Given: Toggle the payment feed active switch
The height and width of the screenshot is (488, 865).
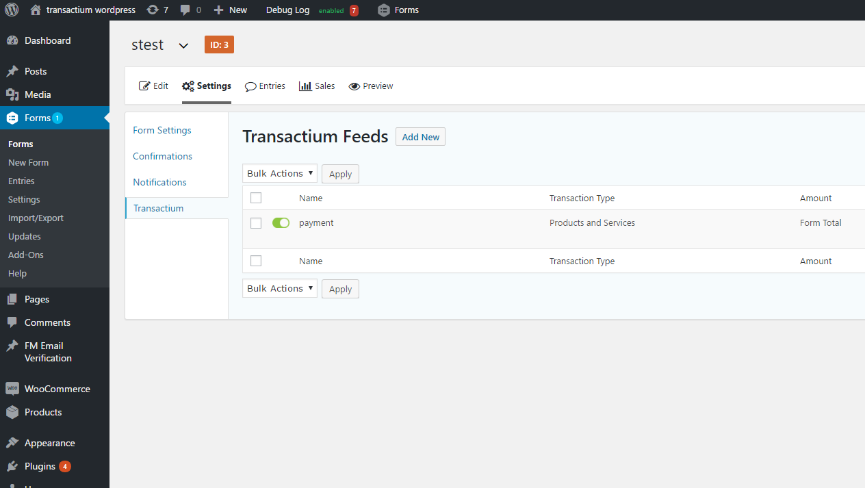Looking at the screenshot, I should [281, 222].
